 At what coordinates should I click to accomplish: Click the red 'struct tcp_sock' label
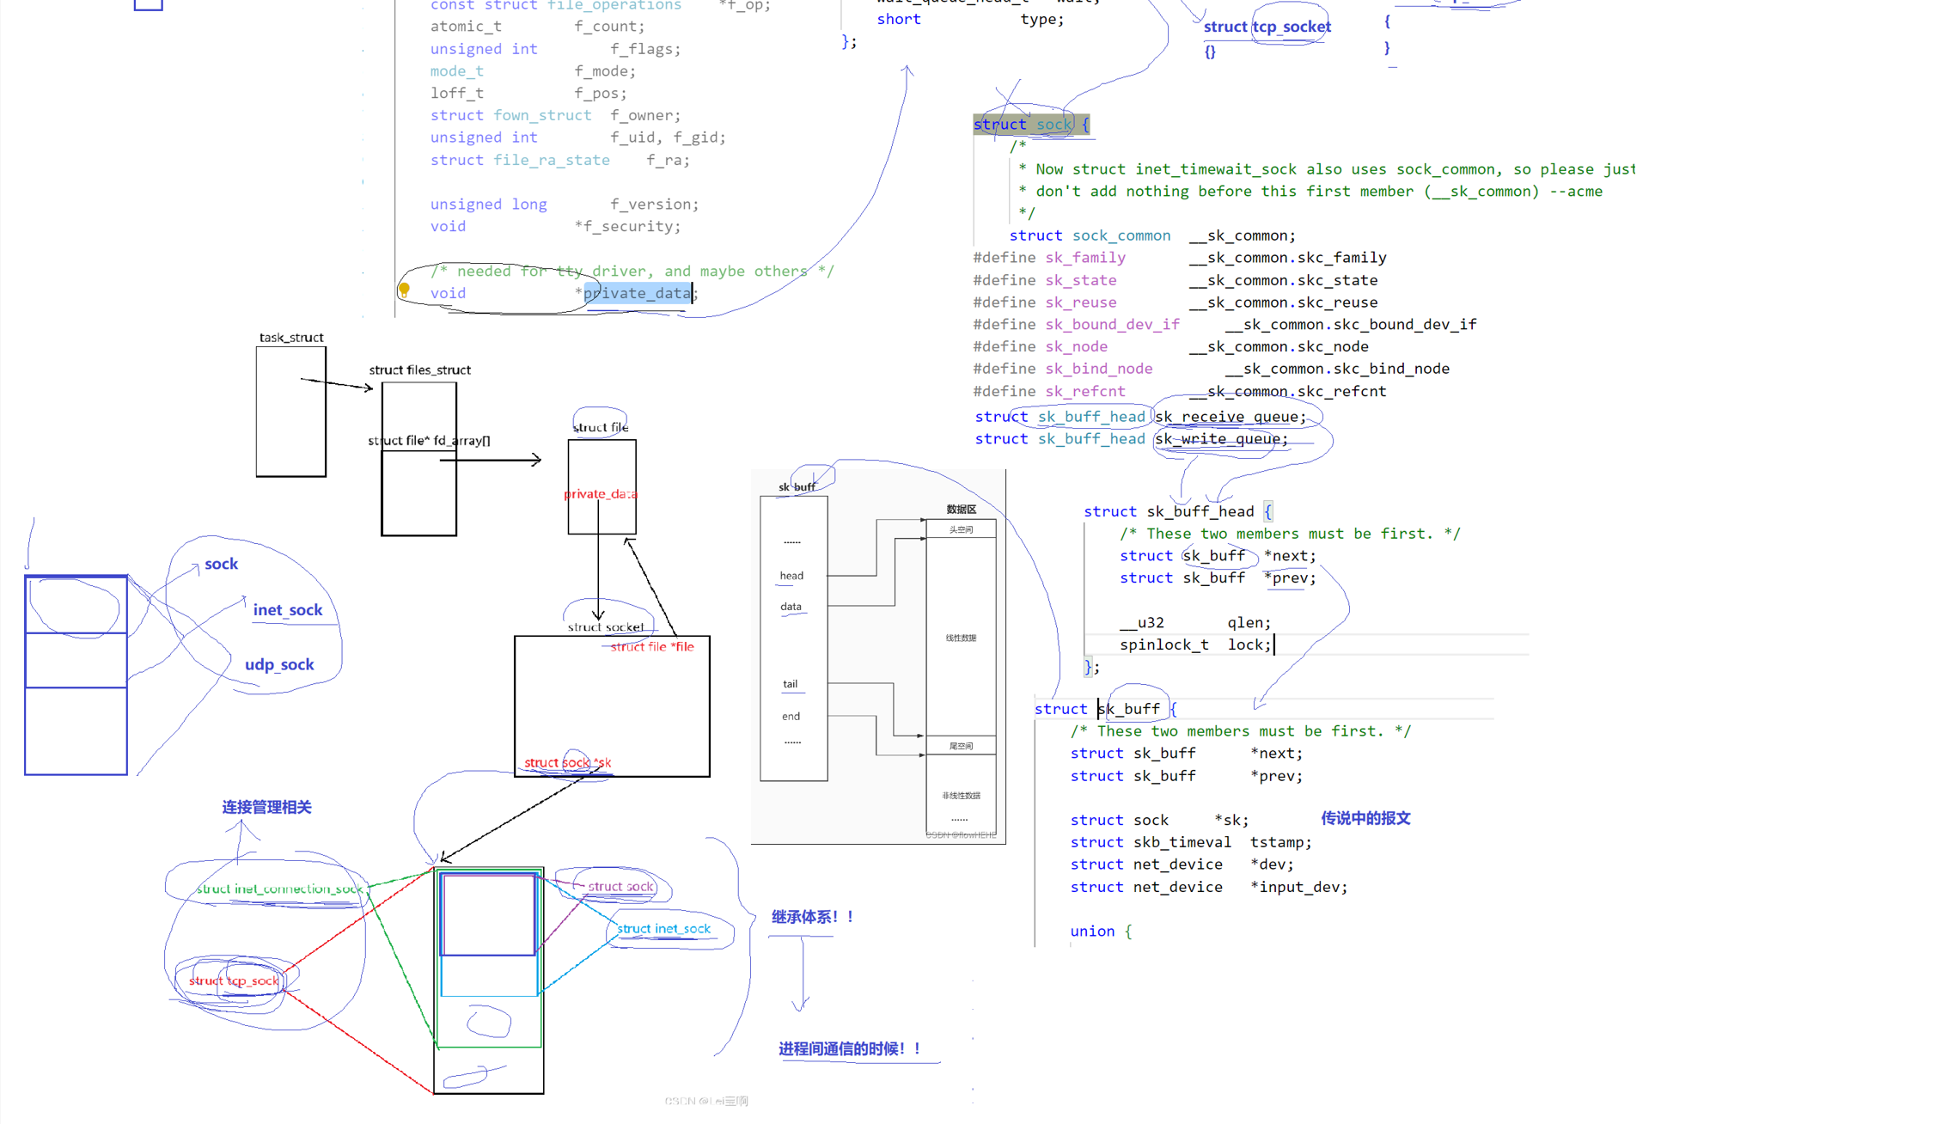click(235, 981)
